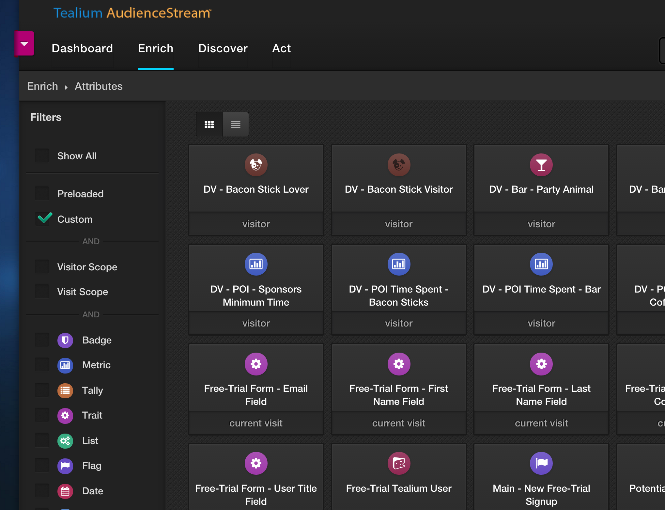Click the Free-Trial Email Field trait icon
Viewport: 665px width, 510px height.
click(256, 364)
